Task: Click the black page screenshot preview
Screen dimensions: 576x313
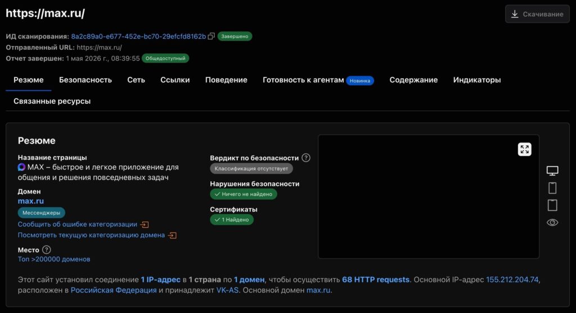Action: pyautogui.click(x=428, y=196)
